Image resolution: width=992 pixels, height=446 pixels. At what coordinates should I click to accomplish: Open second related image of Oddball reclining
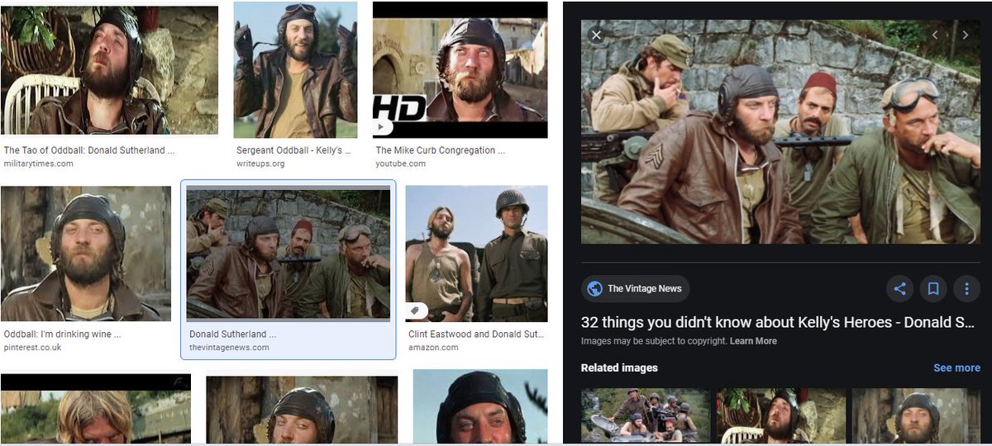coord(780,415)
